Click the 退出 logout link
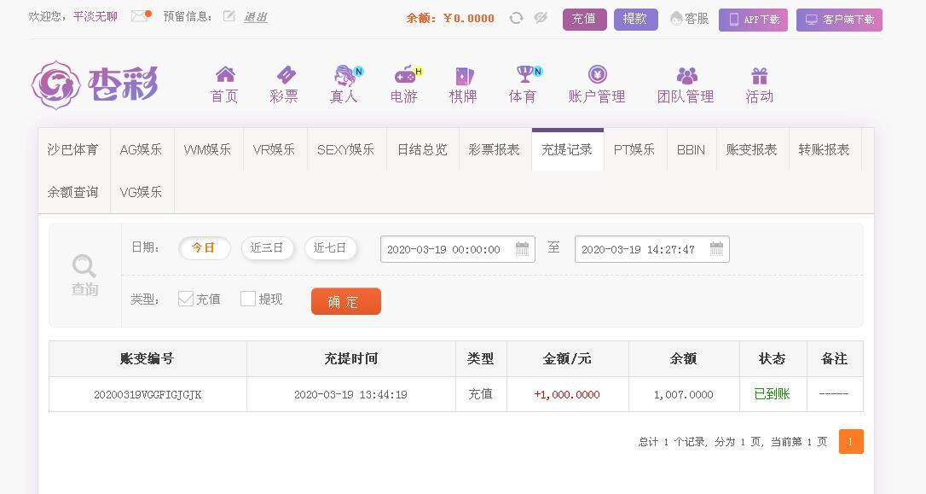Viewport: 926px width, 494px height. (x=255, y=16)
